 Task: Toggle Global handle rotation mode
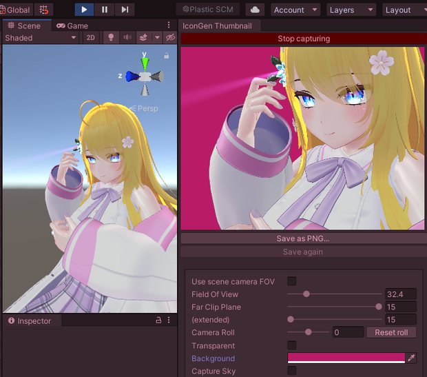coord(16,10)
